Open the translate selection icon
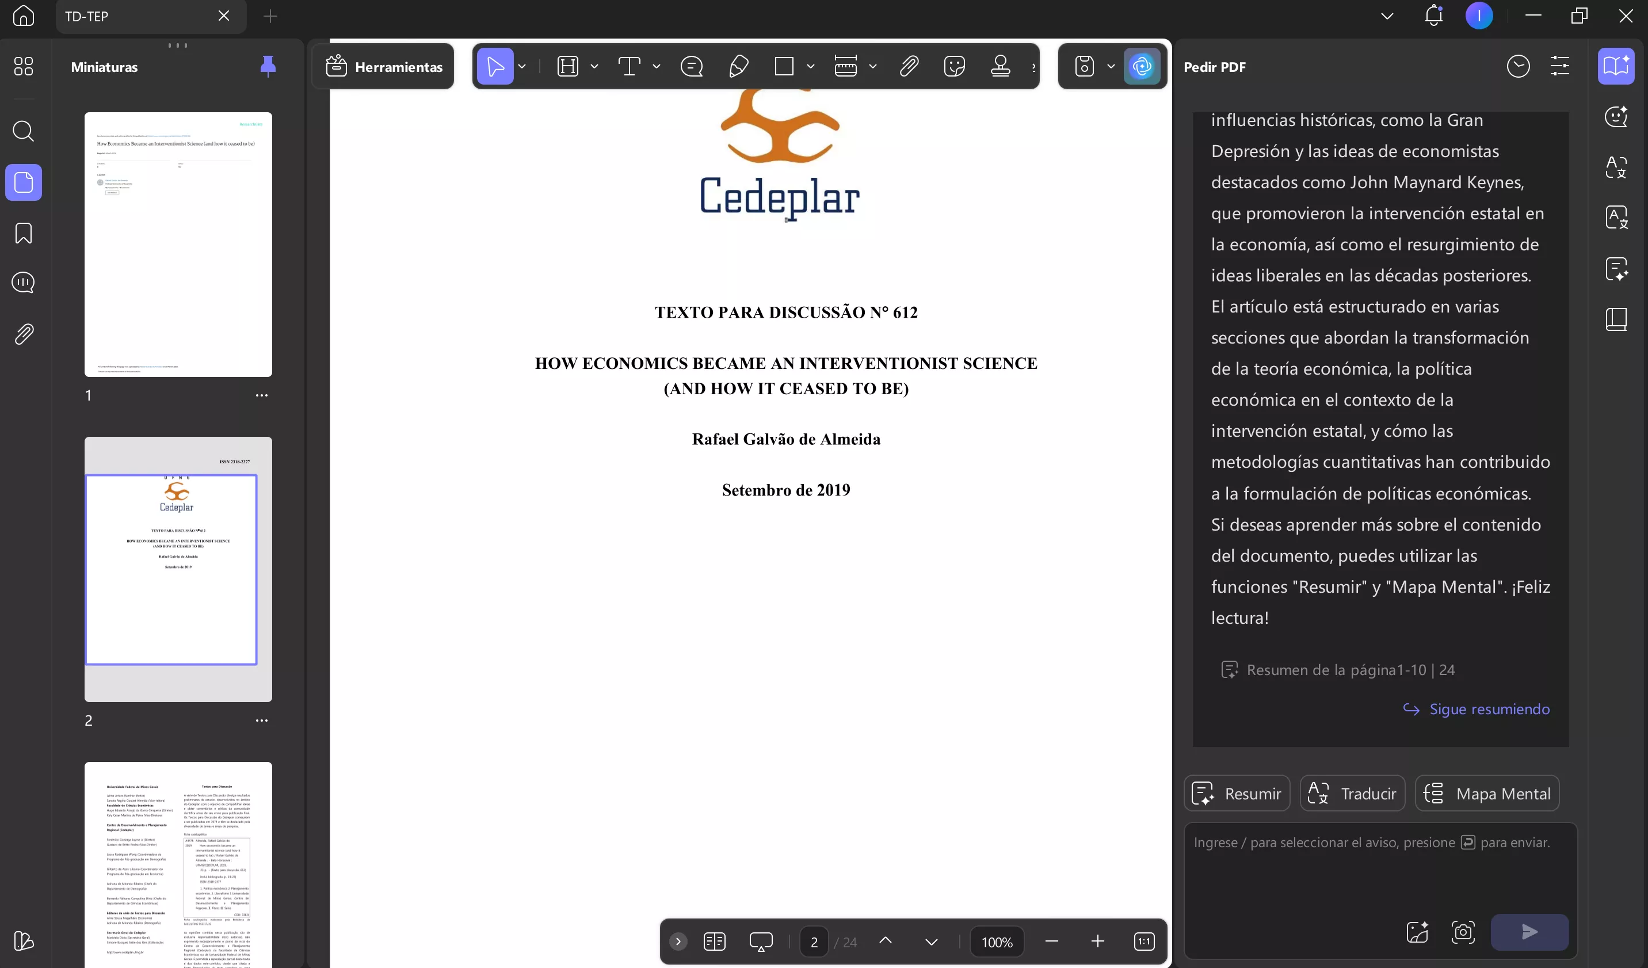This screenshot has height=968, width=1648. tap(1616, 167)
